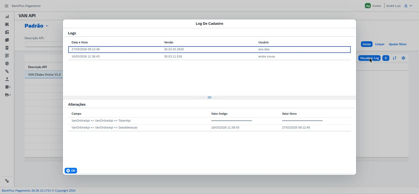Grab the splitter handle between Logs and Alterações
This screenshot has height=194, width=419.
coord(210,97)
